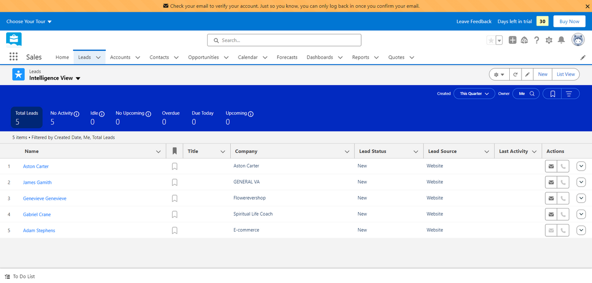Screen dimensions: 592x283
Task: Open the filter lines icon button
Action: click(x=570, y=93)
